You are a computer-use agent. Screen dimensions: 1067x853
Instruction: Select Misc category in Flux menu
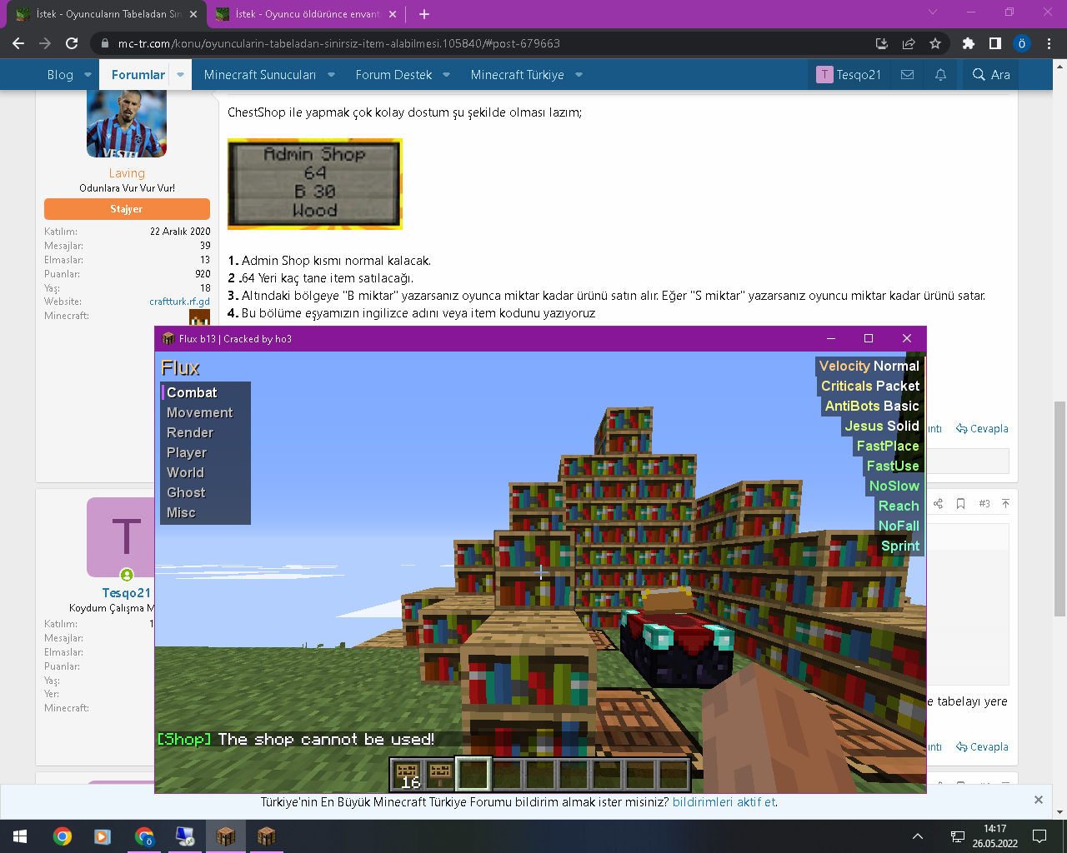click(205, 512)
